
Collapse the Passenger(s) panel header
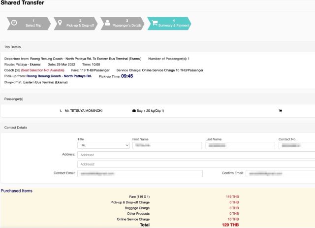pos(157,98)
